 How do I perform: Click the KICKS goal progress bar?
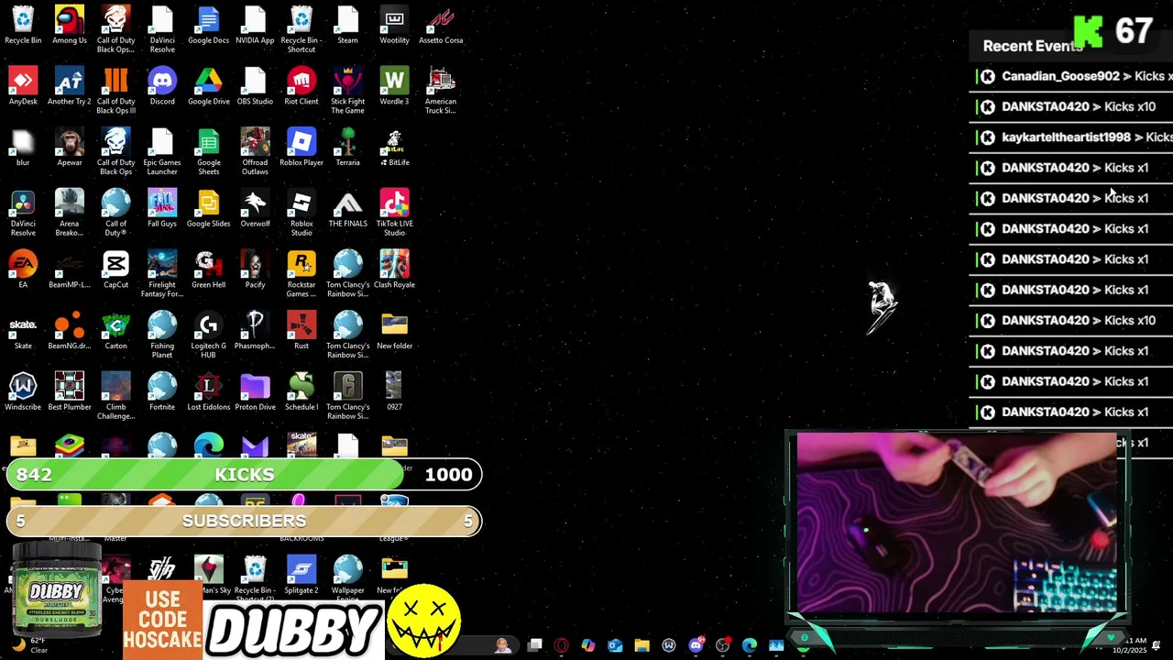(x=244, y=474)
